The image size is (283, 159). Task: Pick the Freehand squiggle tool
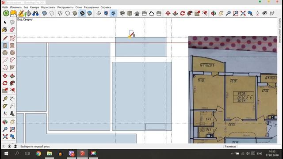point(12,38)
